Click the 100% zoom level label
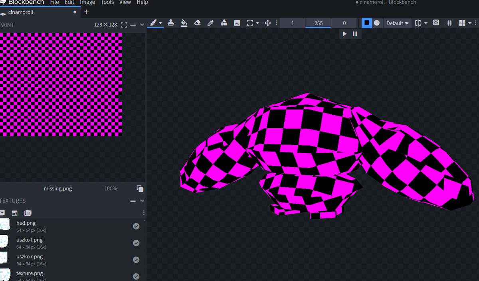Screen dimensions: 479x281 coord(111,189)
